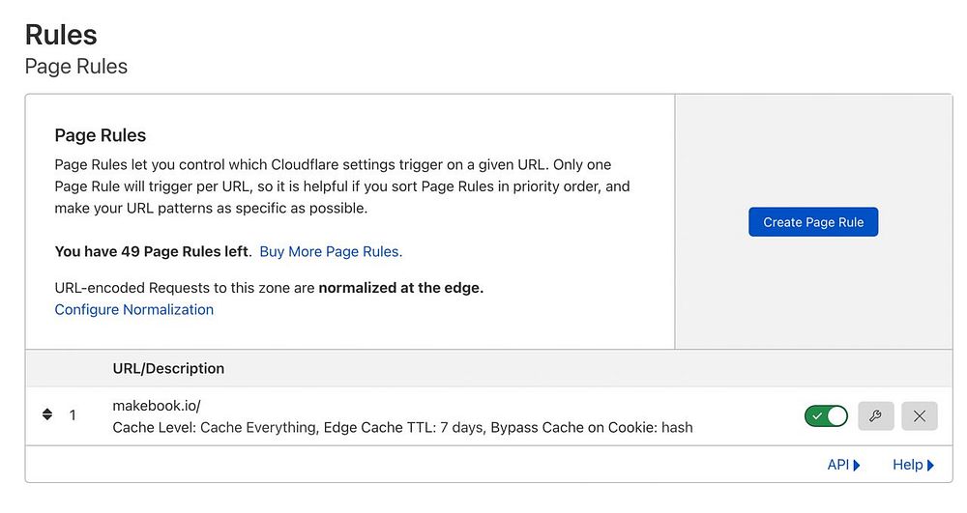The width and height of the screenshot is (967, 513).
Task: Click the down arrow to lower rule priority
Action: pos(47,419)
